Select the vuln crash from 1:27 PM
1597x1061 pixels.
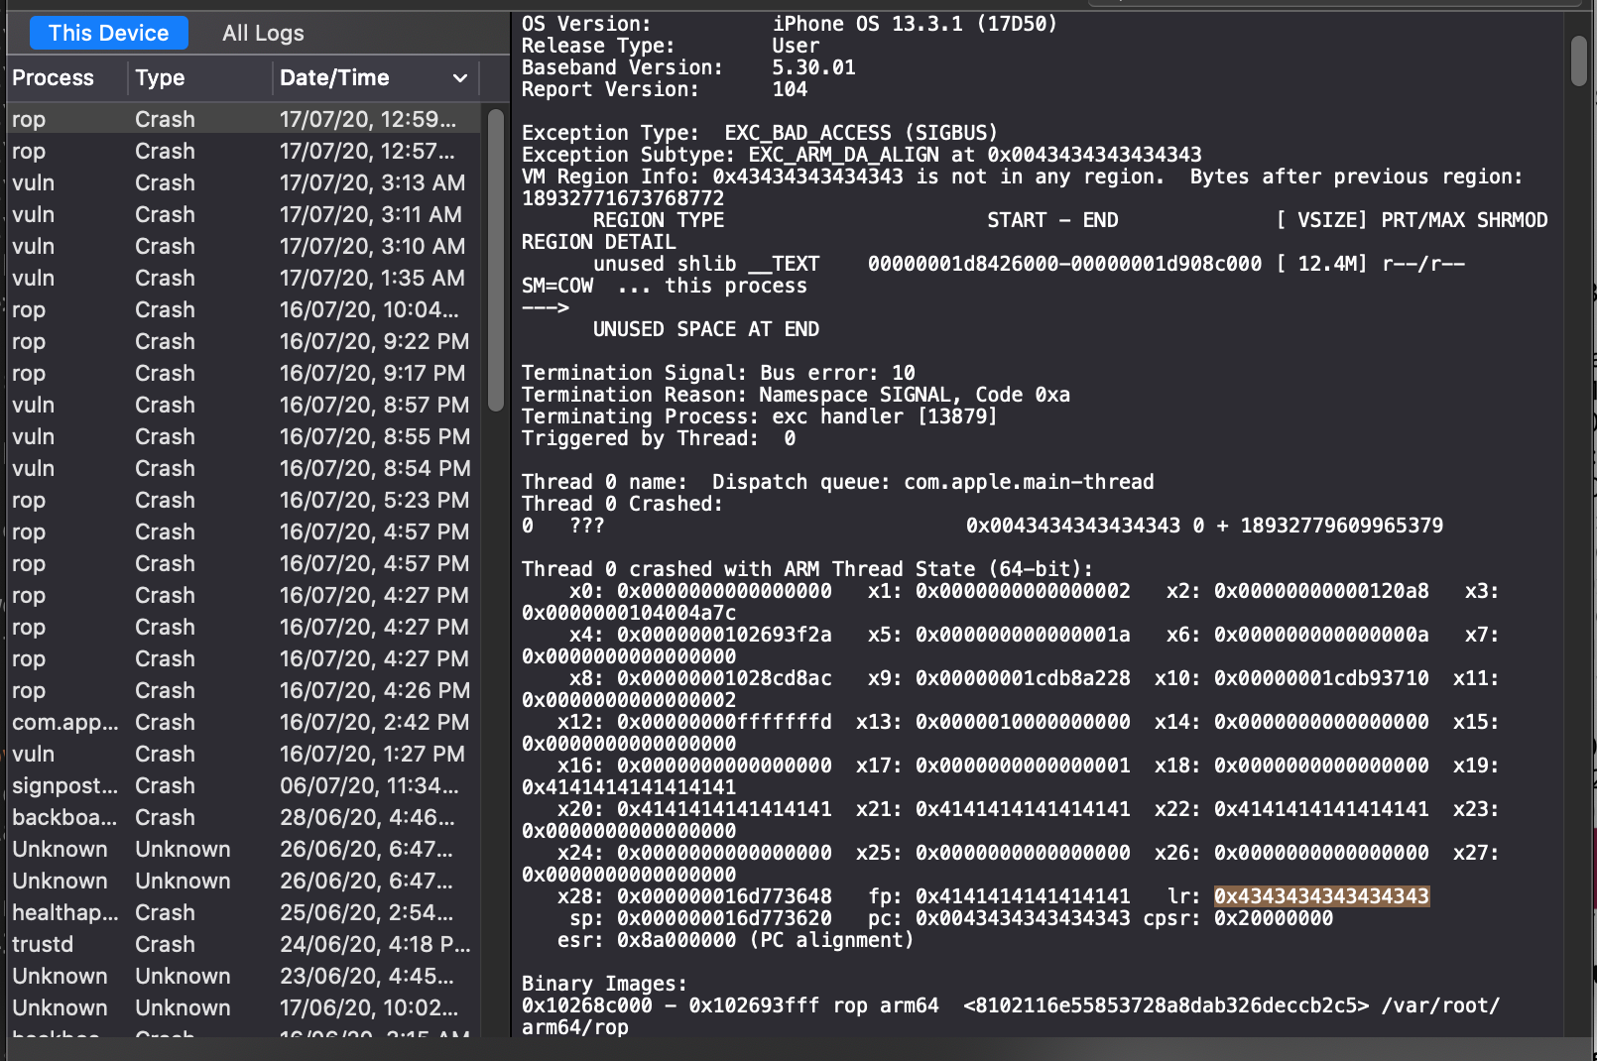[198, 754]
